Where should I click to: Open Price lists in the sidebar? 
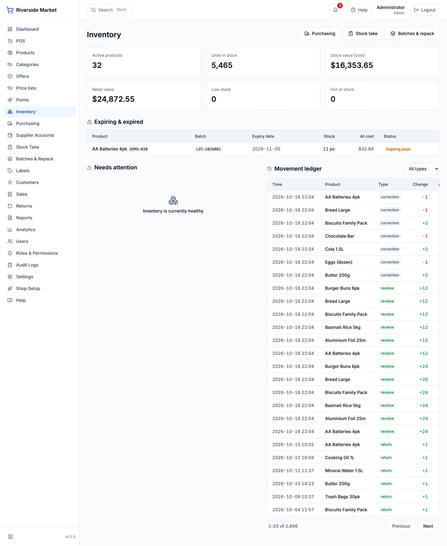click(x=39, y=88)
